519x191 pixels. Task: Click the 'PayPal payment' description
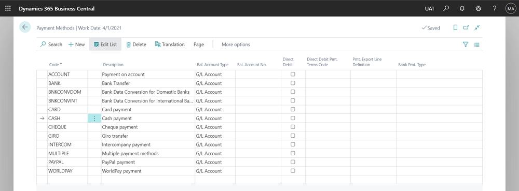click(x=118, y=163)
